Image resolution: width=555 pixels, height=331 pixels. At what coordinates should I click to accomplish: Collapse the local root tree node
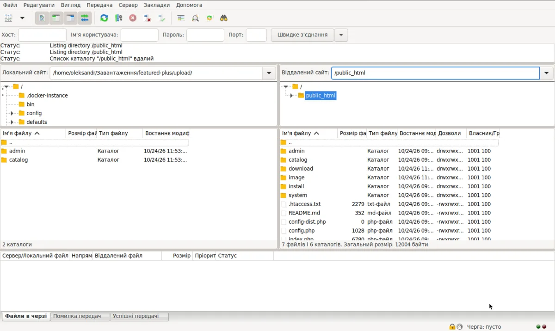(6, 86)
